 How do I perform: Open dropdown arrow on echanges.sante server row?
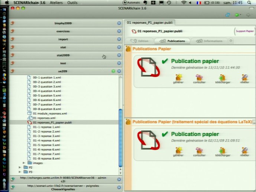click(x=119, y=179)
